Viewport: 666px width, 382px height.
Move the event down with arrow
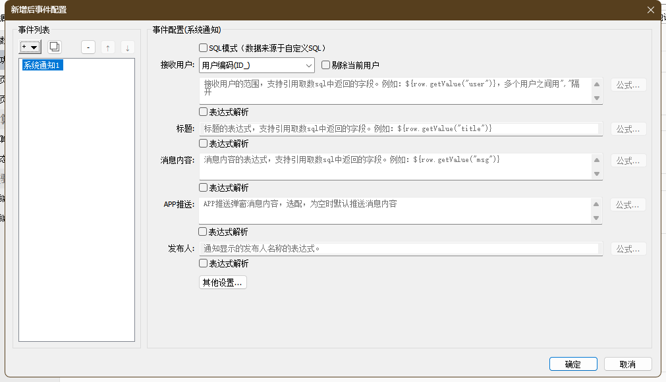click(127, 47)
